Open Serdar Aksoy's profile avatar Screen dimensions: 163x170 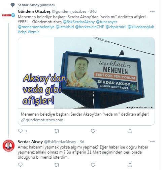coord(8,145)
